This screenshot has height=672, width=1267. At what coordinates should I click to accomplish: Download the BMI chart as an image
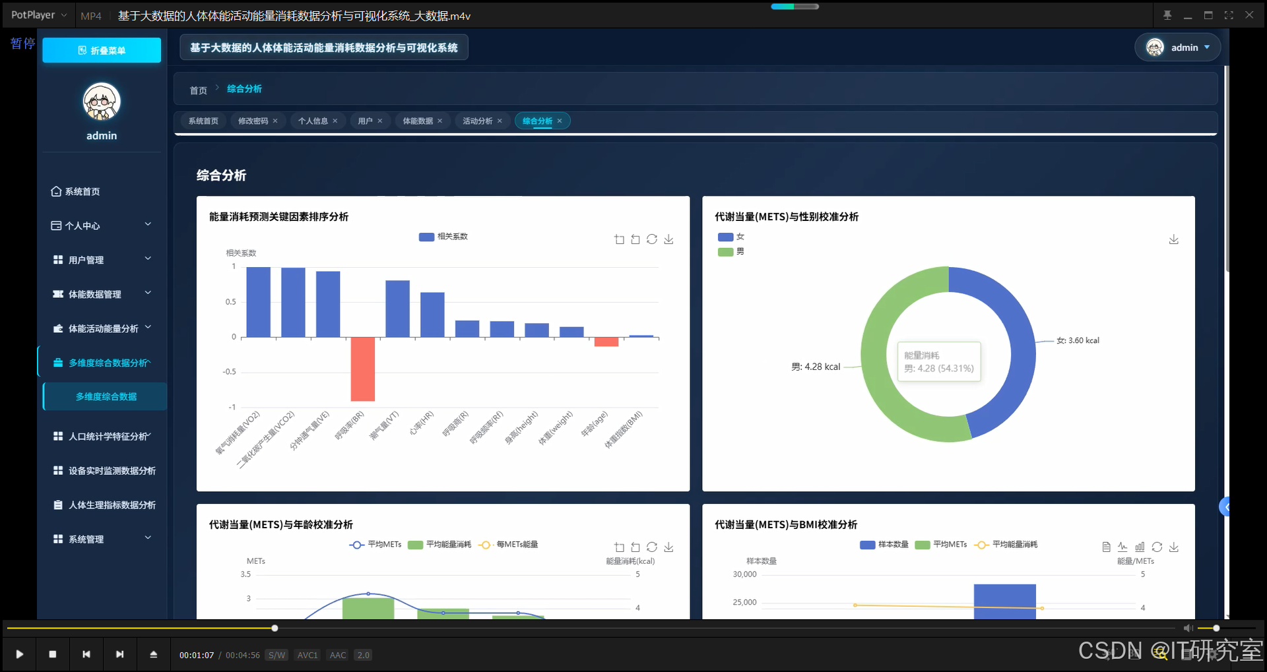pos(1174,547)
